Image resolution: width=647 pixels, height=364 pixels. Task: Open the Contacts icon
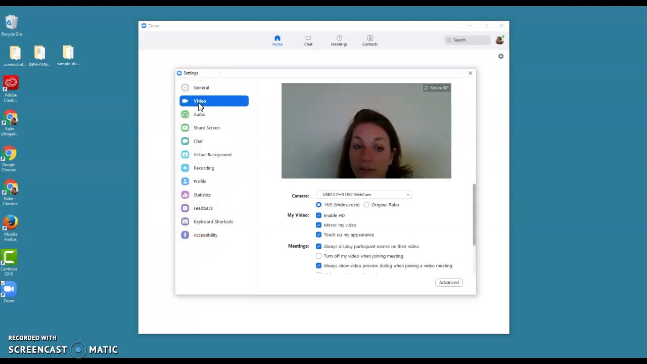pyautogui.click(x=370, y=38)
